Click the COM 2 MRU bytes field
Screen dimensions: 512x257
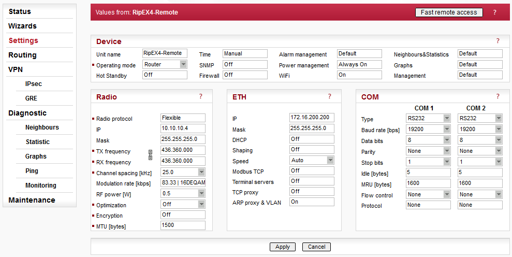[x=480, y=183]
